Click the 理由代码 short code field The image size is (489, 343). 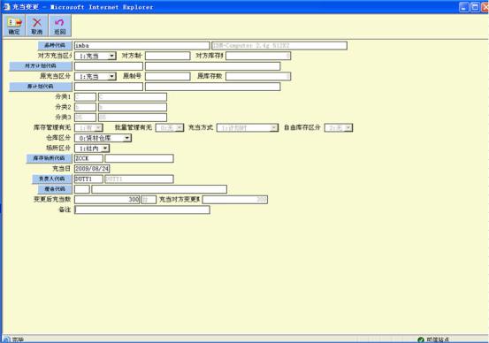pos(82,189)
